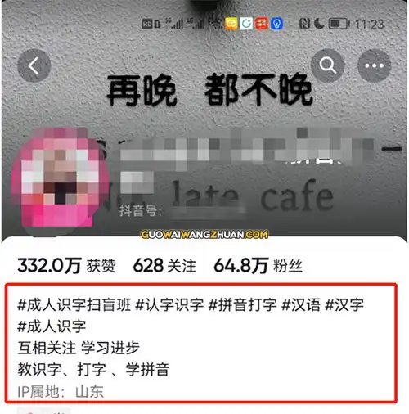Open the pixelated pink profile avatar
The height and width of the screenshot is (414, 409).
[x=60, y=178]
